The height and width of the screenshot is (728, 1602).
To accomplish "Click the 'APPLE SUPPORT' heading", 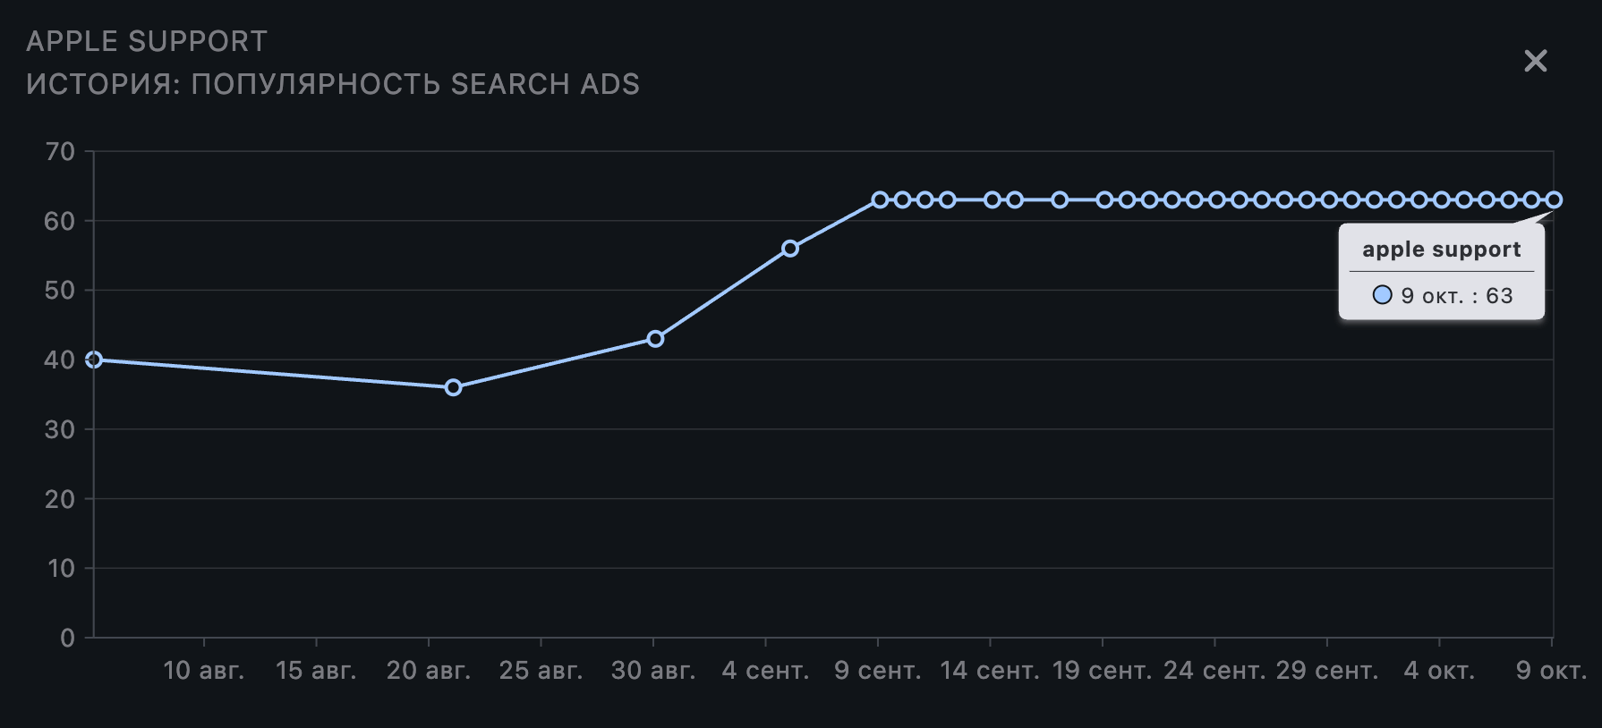I will [147, 41].
